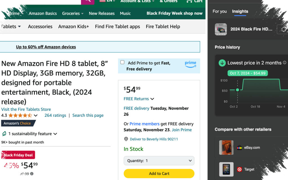Image resolution: width=288 pixels, height=180 pixels.
Task: Expand the rating breakdown chevron
Action: (36, 115)
